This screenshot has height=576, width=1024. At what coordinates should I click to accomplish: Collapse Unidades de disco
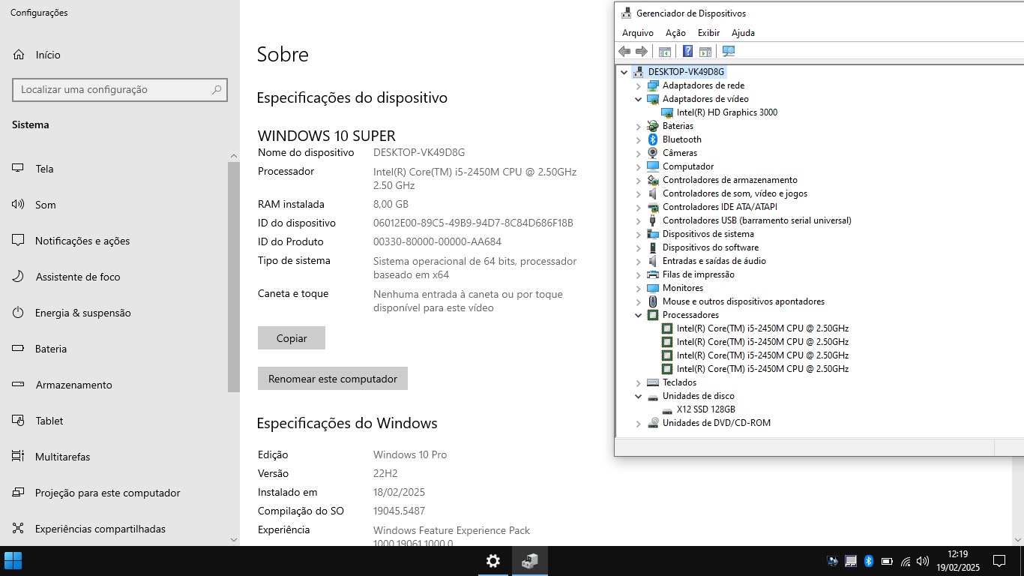tap(639, 396)
